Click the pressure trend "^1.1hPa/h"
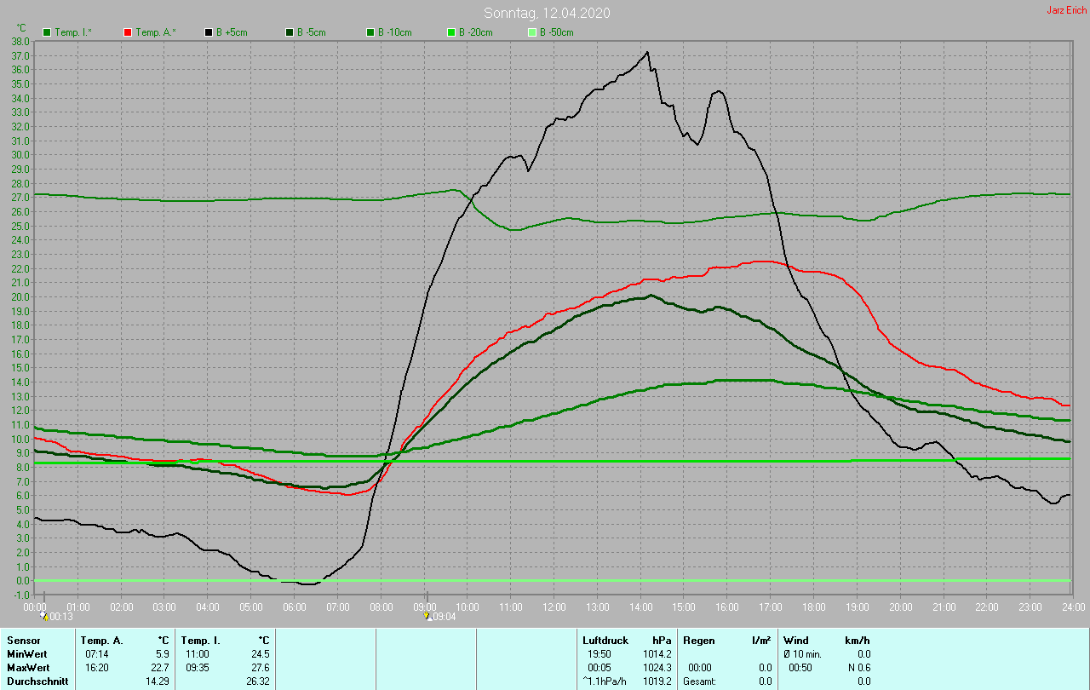The height and width of the screenshot is (690, 1090). coord(604,681)
